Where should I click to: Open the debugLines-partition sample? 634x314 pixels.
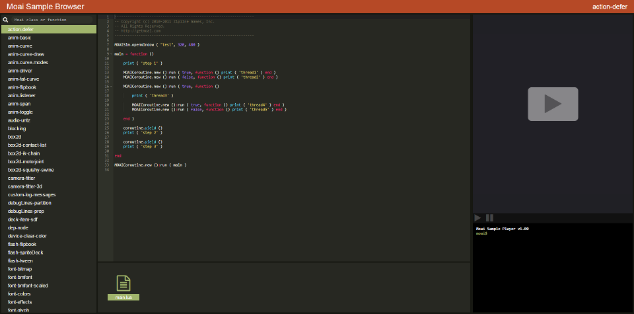click(49, 203)
